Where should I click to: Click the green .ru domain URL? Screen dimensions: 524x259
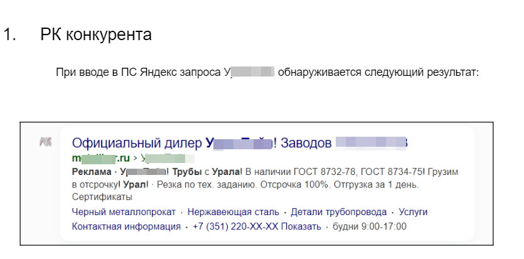tap(100, 157)
